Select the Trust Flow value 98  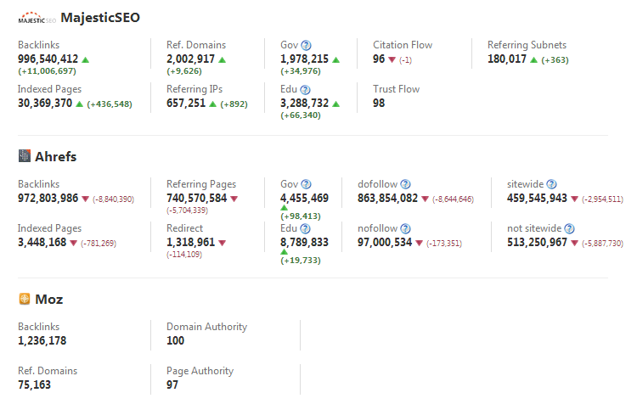379,104
